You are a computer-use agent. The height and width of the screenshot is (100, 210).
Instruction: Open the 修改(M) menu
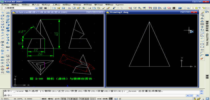tap(88, 5)
